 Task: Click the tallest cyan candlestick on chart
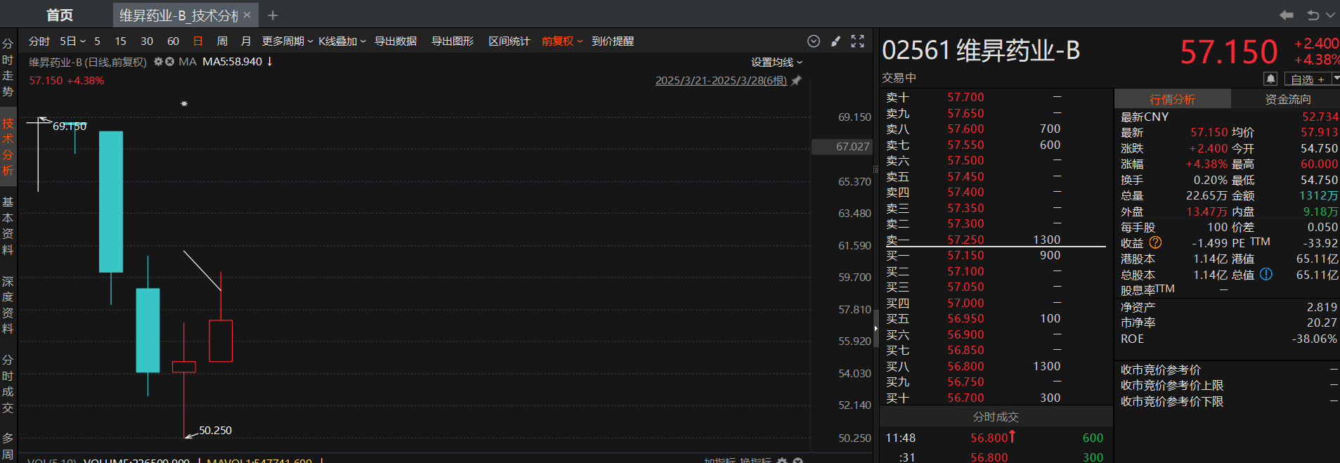[111, 202]
